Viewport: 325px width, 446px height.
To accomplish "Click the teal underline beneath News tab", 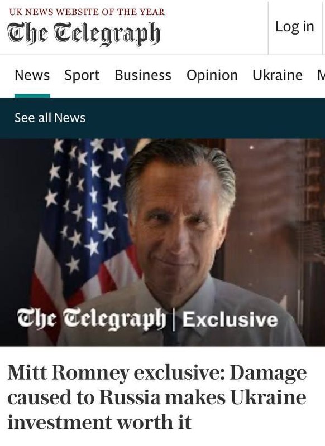I will [x=32, y=96].
